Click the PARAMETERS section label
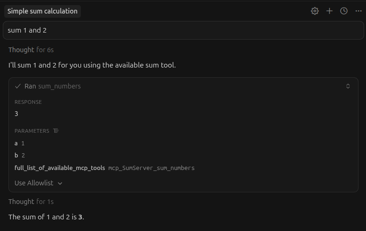The height and width of the screenshot is (231, 366). (32, 131)
